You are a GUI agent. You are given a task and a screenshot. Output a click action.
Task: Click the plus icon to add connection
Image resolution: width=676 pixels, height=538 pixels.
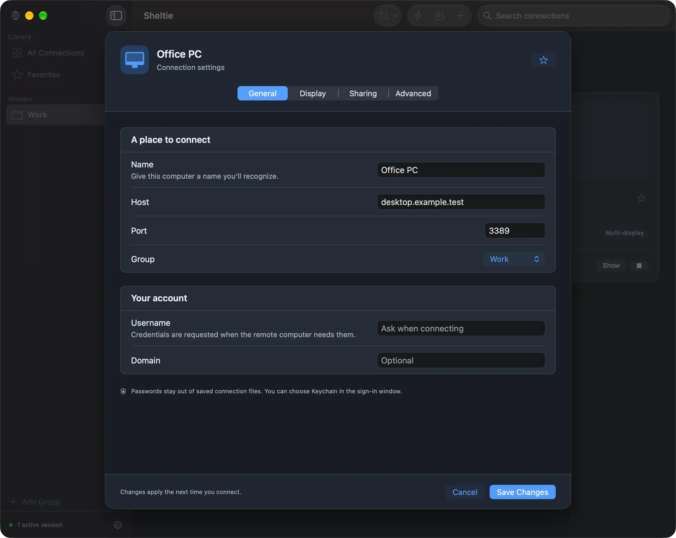click(460, 15)
